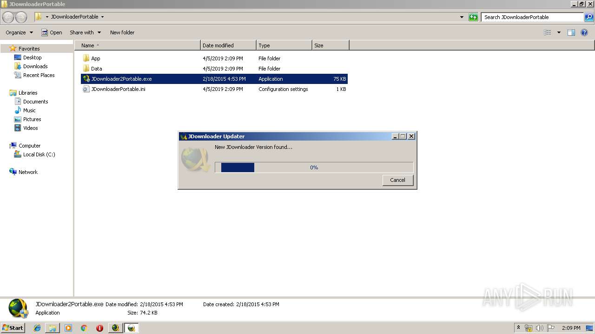The width and height of the screenshot is (595, 334).
Task: Expand JDownloaderPortable breadcrumb arrow
Action: click(102, 17)
